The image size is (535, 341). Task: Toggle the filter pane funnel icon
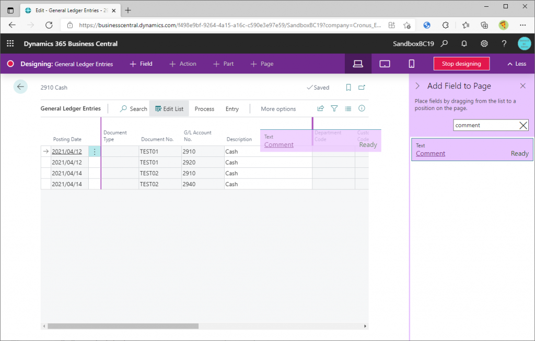pyautogui.click(x=334, y=108)
